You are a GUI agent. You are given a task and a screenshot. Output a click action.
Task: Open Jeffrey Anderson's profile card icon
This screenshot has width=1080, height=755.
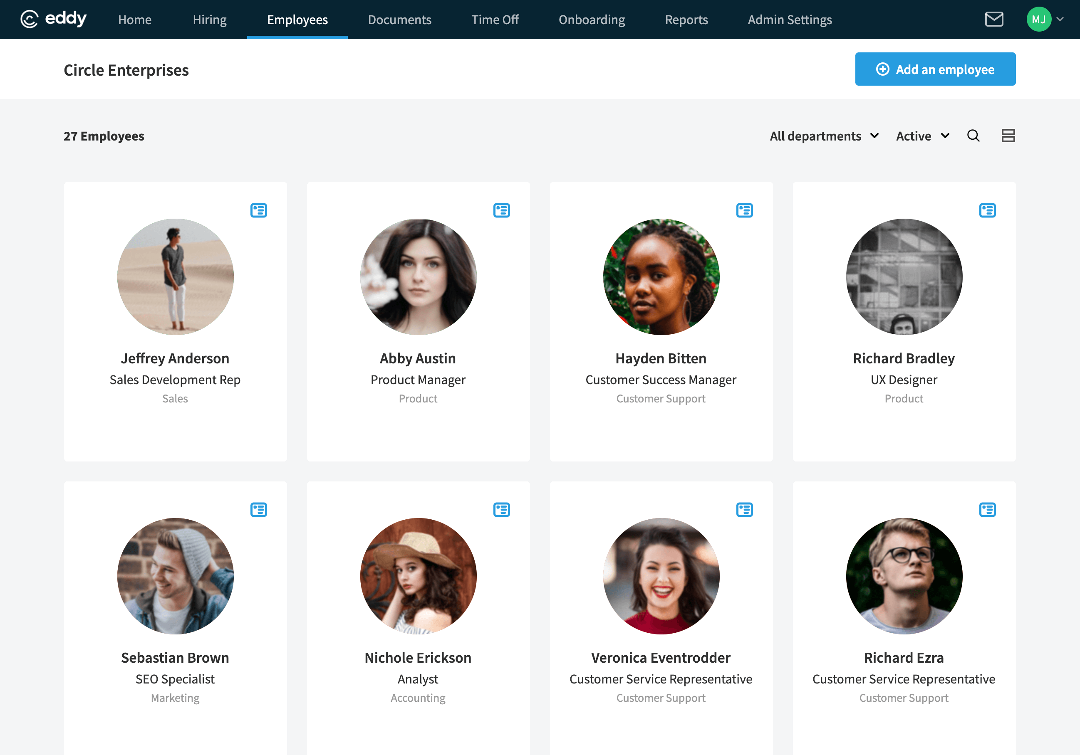tap(259, 210)
